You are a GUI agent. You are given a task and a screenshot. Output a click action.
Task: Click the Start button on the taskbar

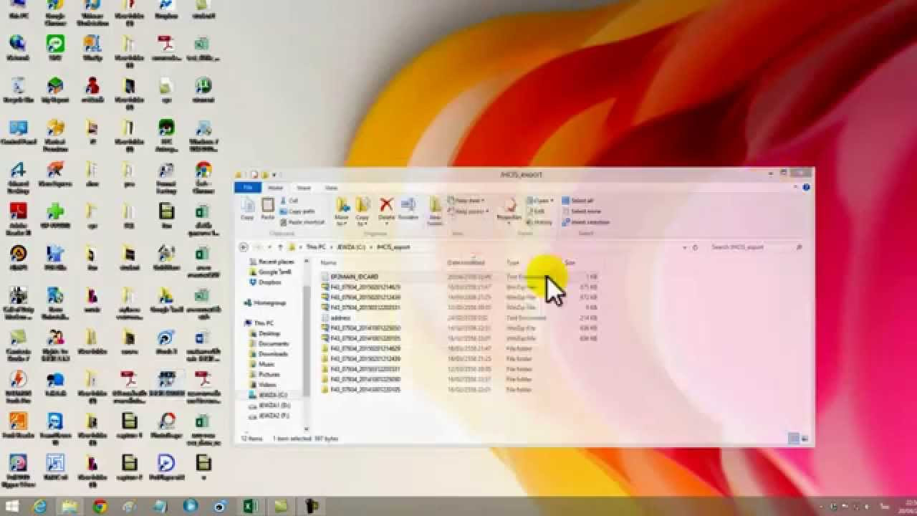(12, 506)
